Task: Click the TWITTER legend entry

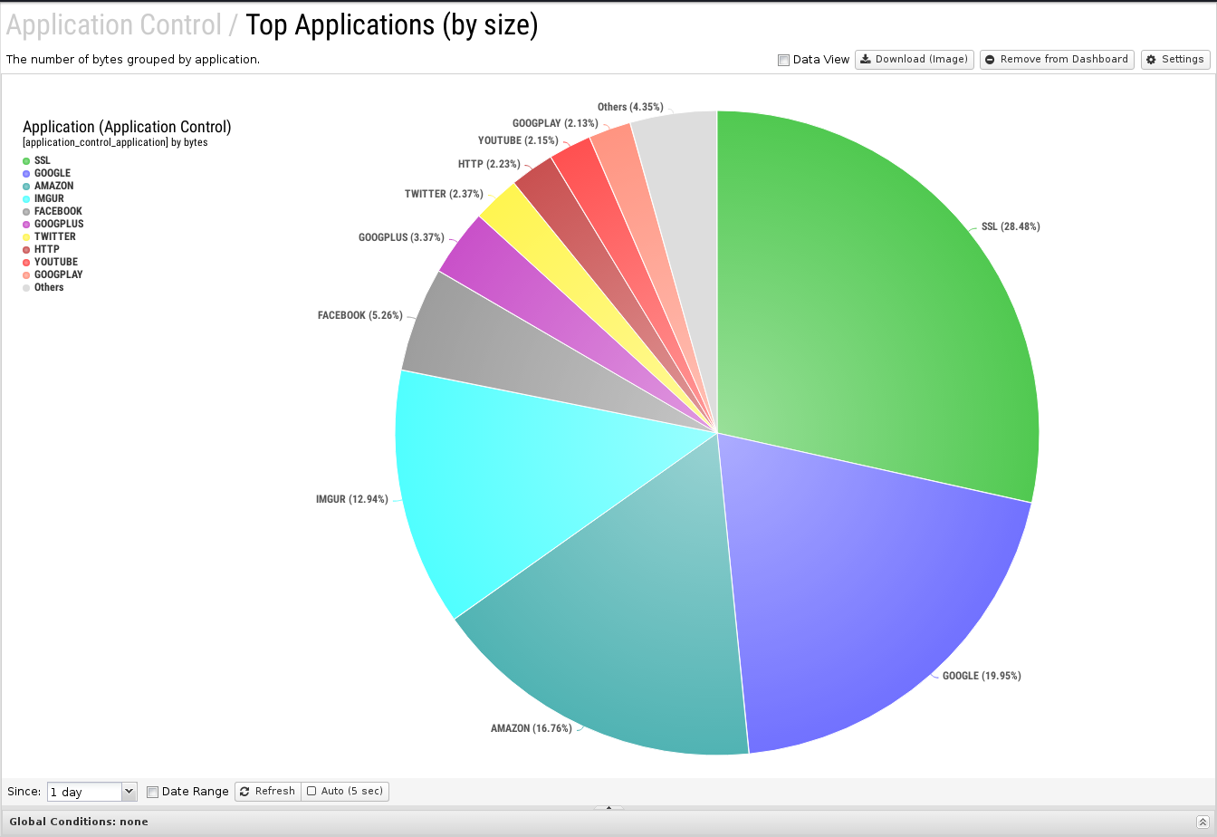Action: tap(49, 236)
